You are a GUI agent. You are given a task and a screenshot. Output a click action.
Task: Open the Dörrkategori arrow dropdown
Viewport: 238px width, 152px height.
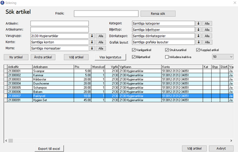[198, 36]
